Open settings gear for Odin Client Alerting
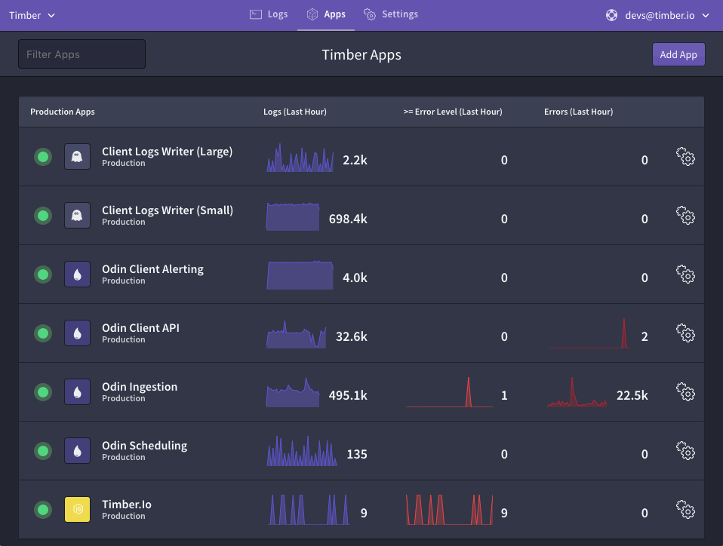Screen dimensions: 723x546 685,275
